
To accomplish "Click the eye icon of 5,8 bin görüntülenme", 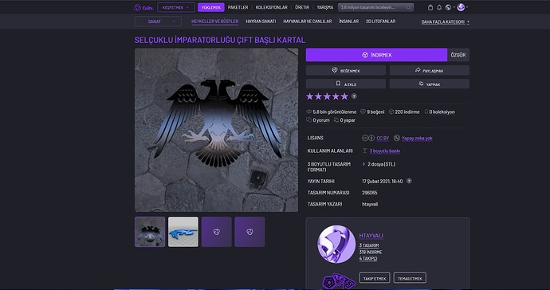I will tap(309, 112).
